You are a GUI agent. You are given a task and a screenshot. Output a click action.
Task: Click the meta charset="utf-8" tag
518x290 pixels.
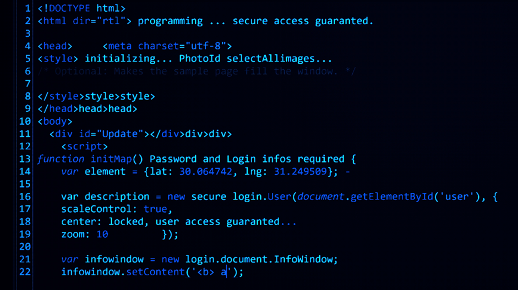pos(167,46)
